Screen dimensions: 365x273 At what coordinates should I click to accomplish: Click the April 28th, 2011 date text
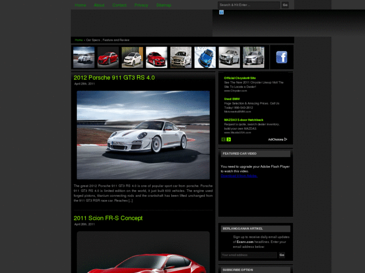84,84
